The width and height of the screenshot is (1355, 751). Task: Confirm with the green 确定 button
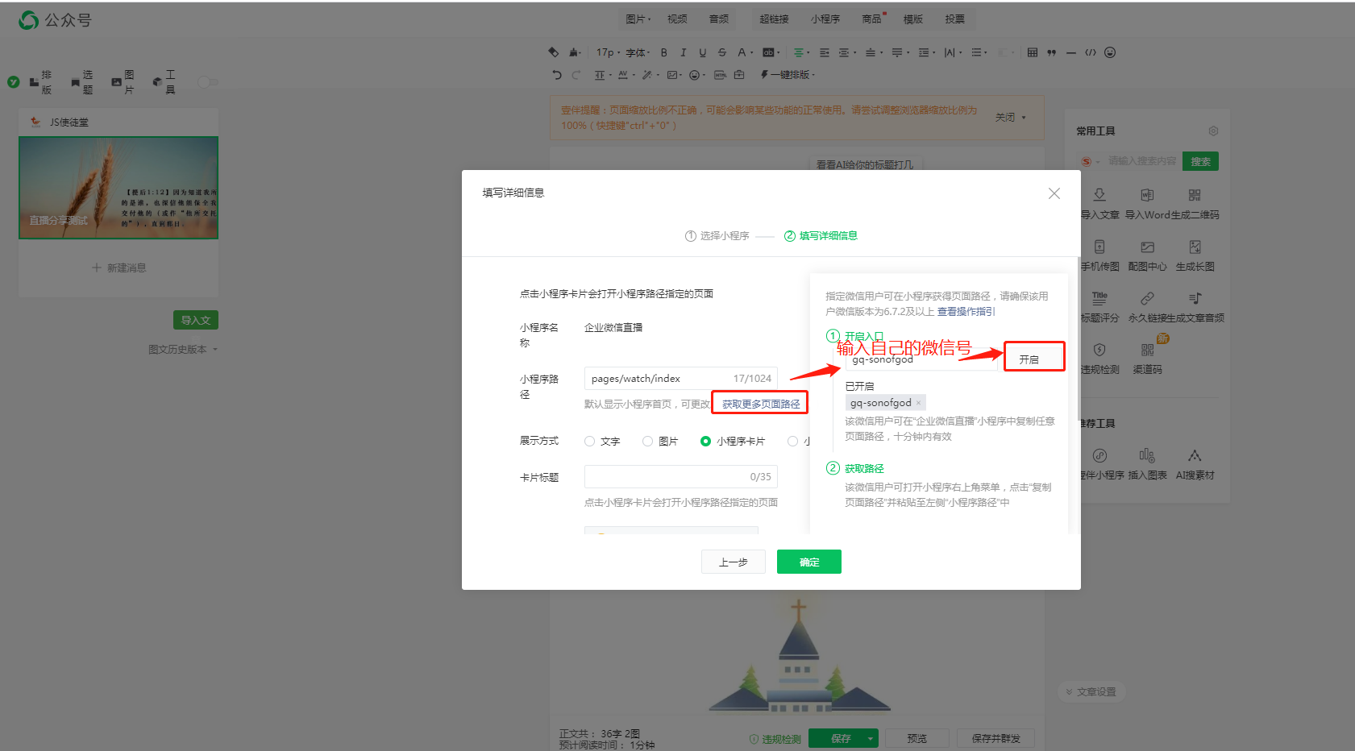809,562
